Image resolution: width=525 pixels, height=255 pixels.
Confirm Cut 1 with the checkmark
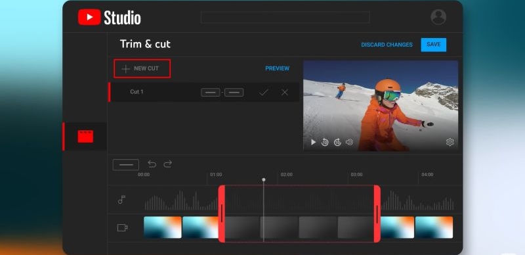tap(264, 92)
